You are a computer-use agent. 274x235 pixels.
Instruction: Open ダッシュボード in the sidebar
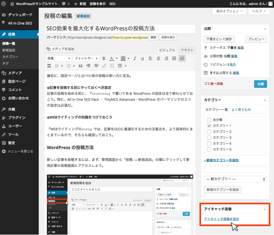click(19, 15)
